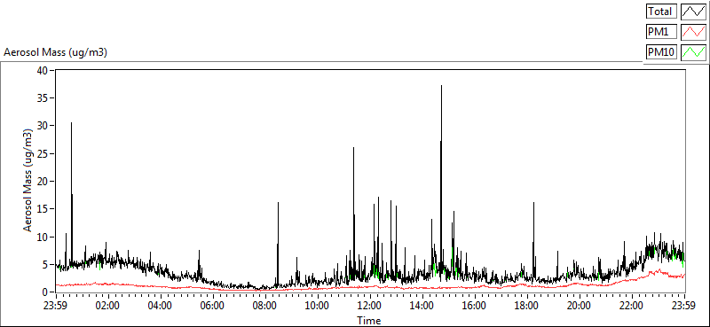The width and height of the screenshot is (710, 327).
Task: Click the vertical Aerosol Mass y-axis label
Action: tap(28, 181)
